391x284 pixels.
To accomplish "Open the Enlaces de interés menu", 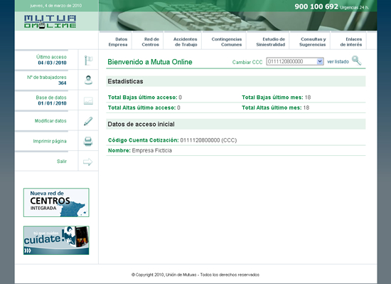I will tap(351, 42).
